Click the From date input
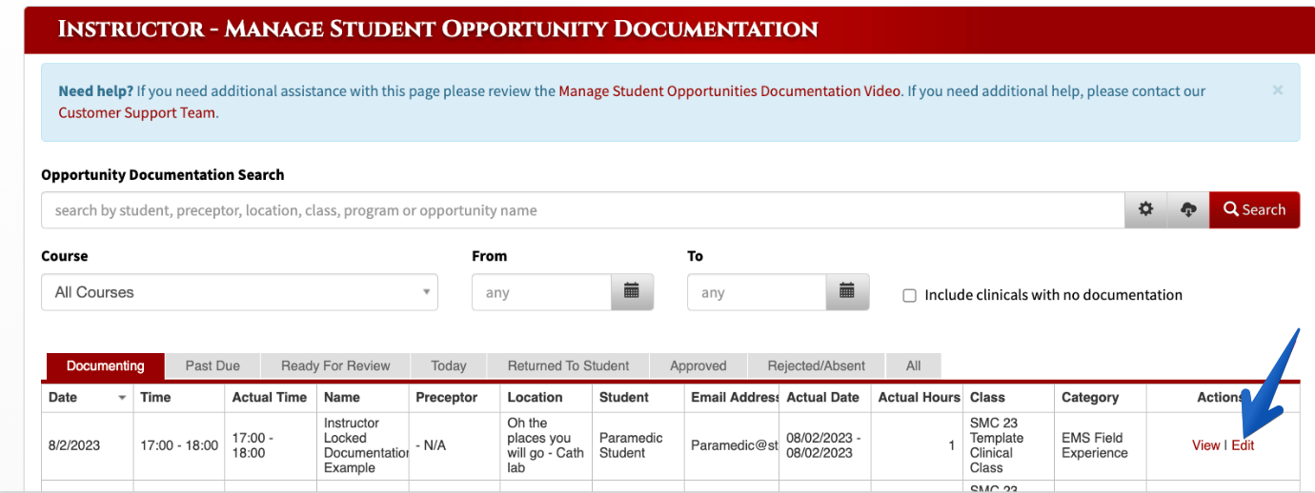The height and width of the screenshot is (493, 1315). [541, 292]
